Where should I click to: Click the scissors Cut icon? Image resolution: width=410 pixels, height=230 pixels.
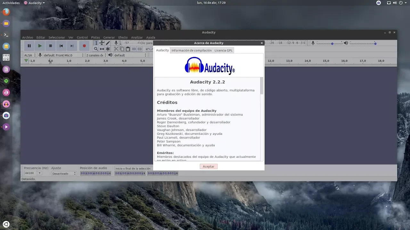[x=116, y=49]
